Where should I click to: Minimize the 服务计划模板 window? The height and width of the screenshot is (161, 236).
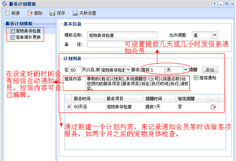click(x=221, y=4)
